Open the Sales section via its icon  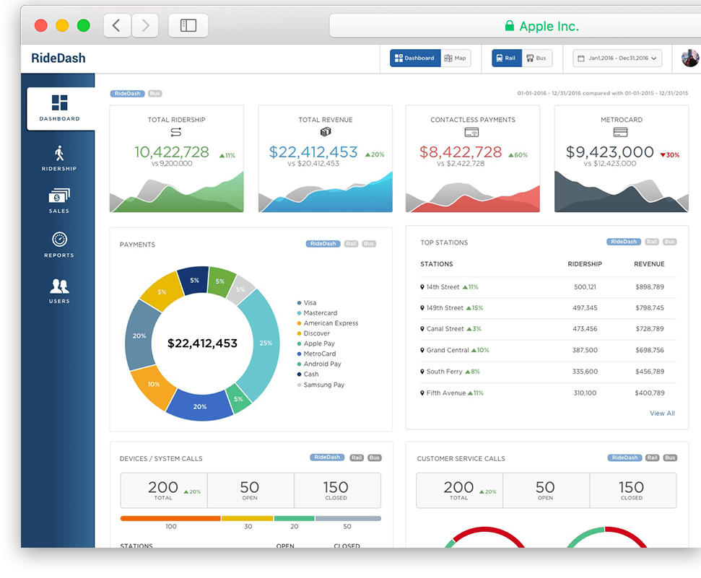coord(58,196)
